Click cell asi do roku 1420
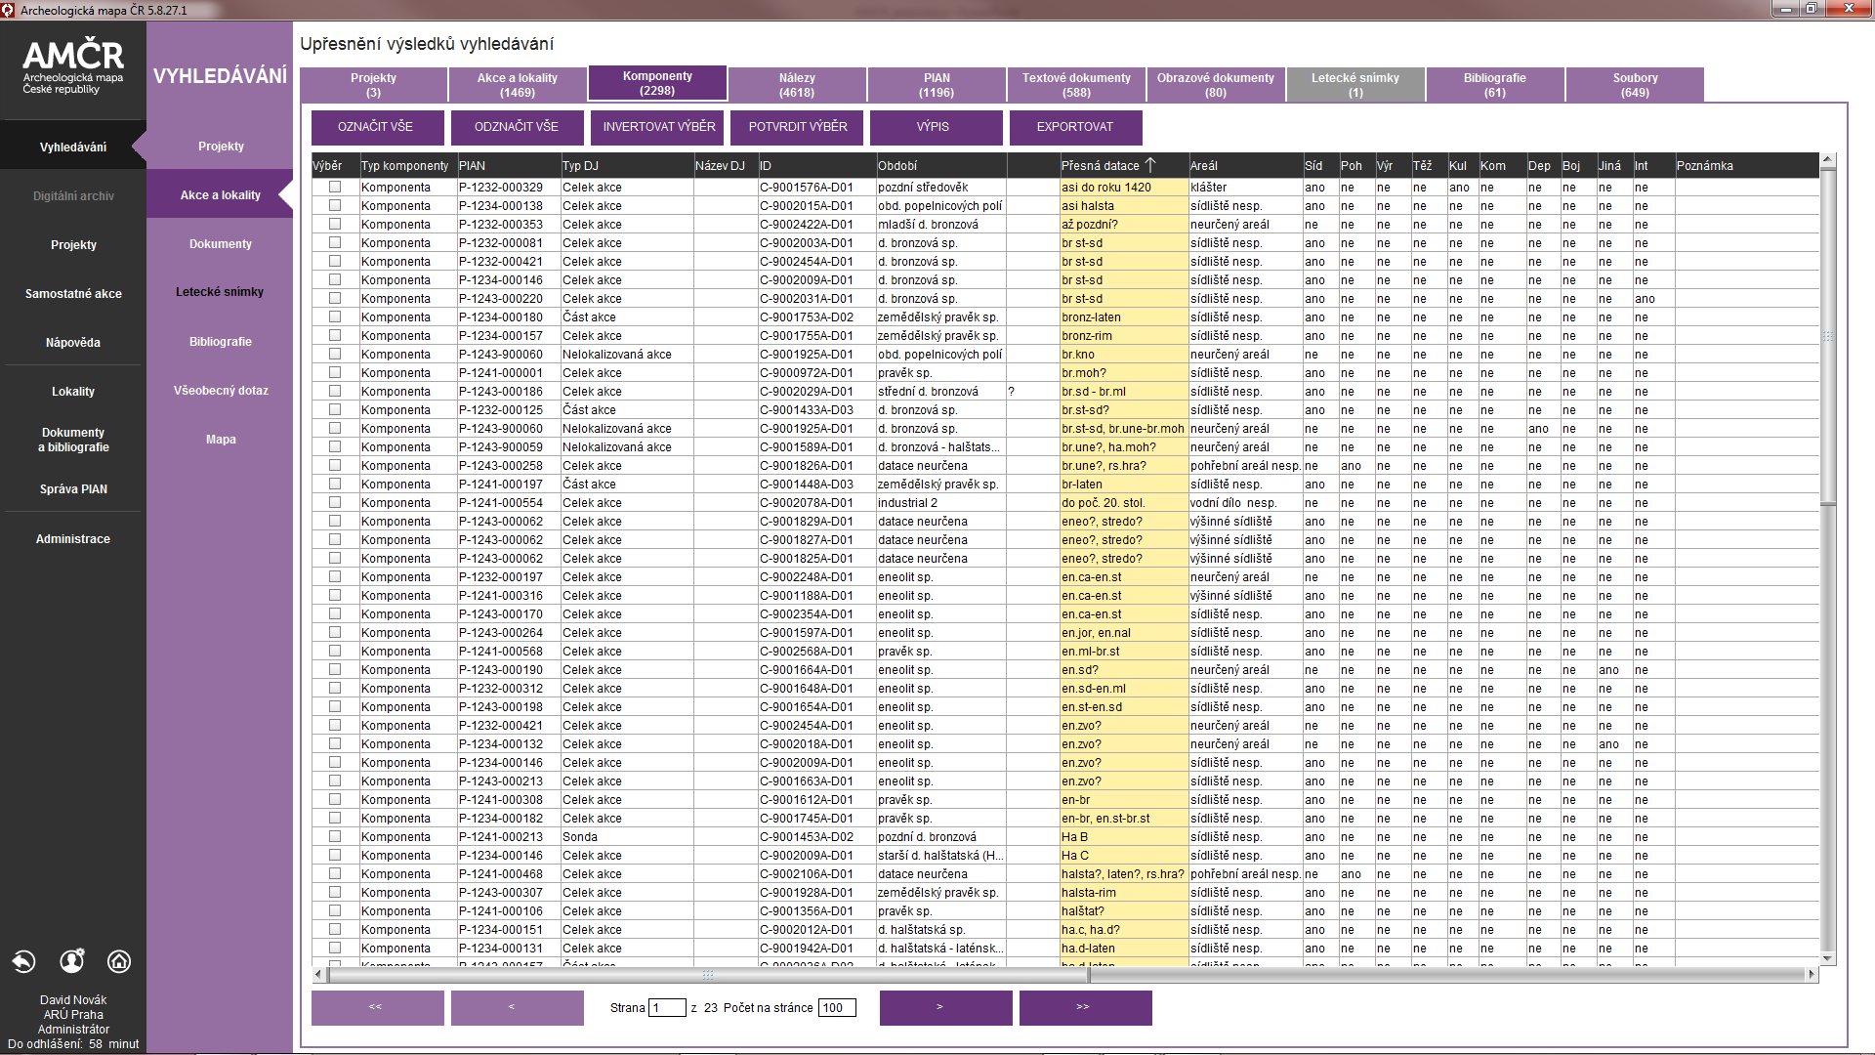 click(1124, 188)
